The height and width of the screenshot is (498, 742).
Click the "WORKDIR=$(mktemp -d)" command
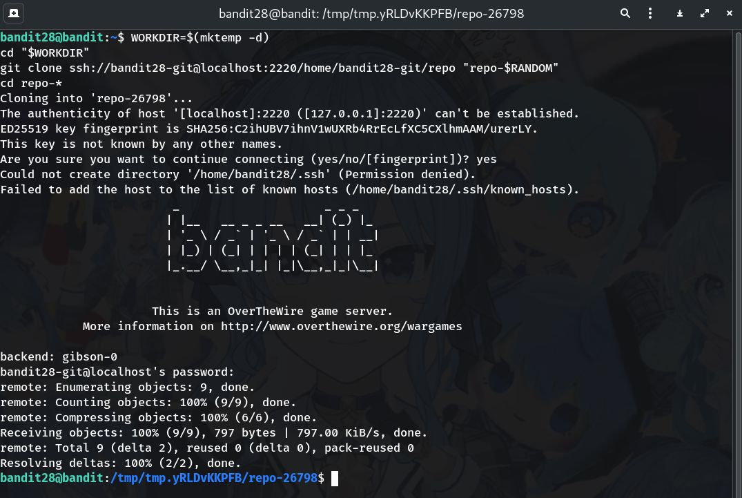click(x=199, y=37)
